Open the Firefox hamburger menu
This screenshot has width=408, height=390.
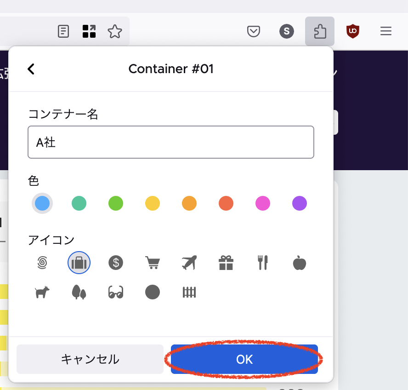(386, 31)
